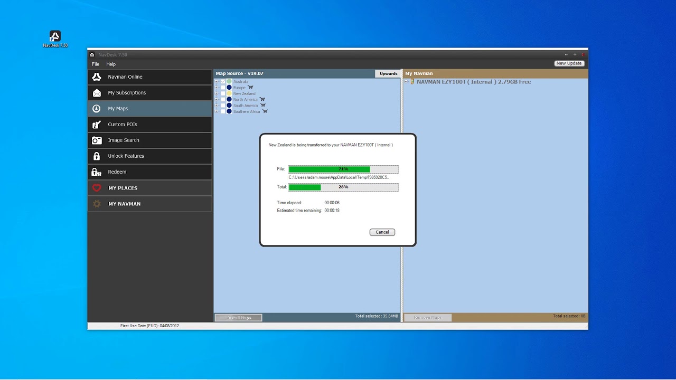
Task: Click the First Use Date status text
Action: tap(149, 326)
